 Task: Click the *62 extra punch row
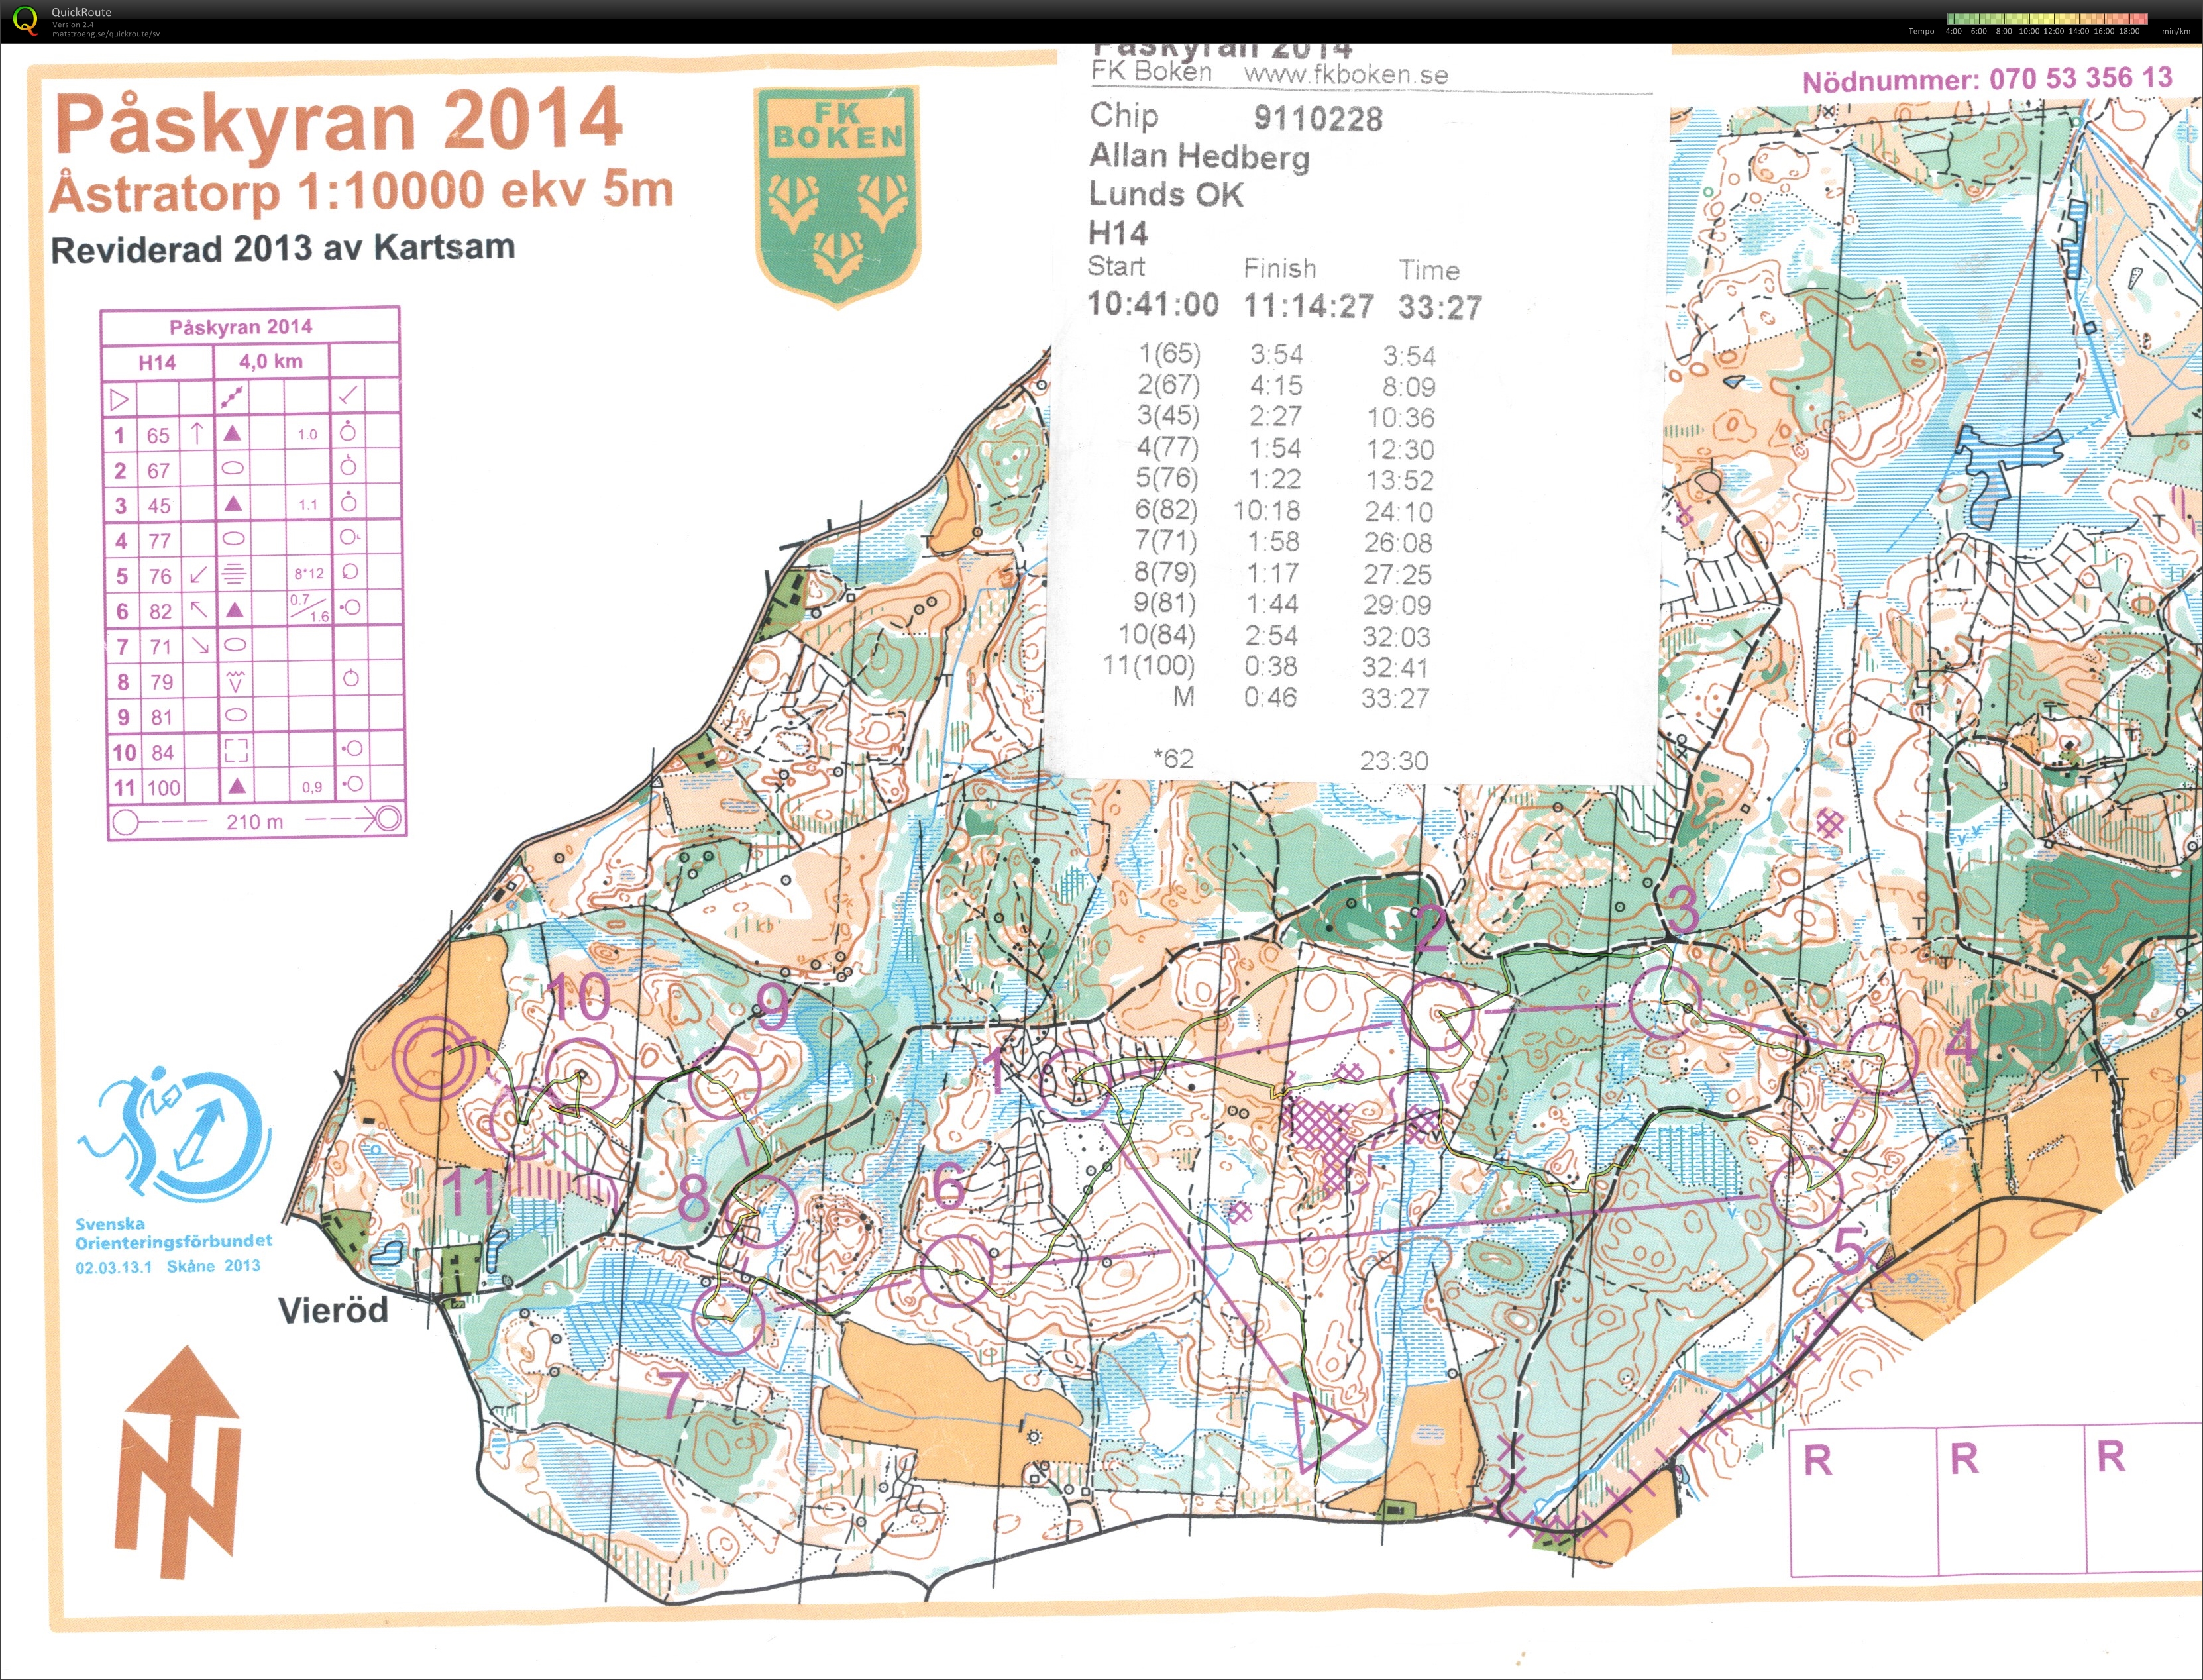click(1290, 760)
